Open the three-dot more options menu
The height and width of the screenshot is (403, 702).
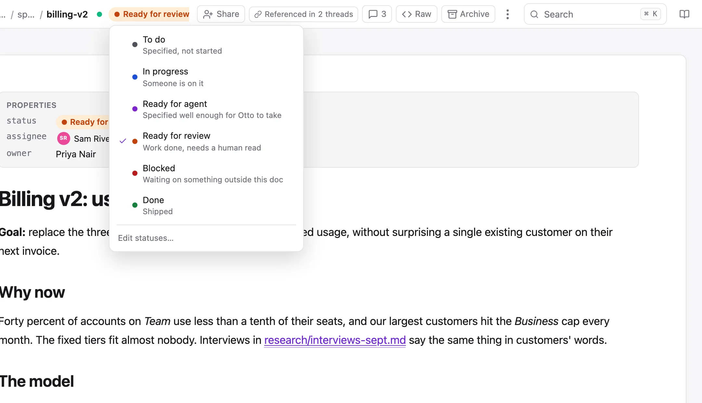tap(508, 14)
